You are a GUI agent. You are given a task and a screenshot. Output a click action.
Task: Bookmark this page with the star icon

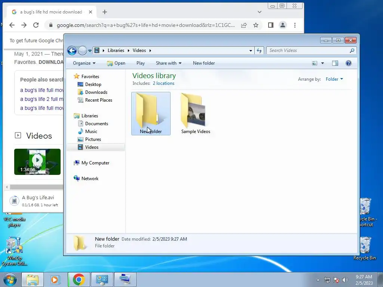256,25
